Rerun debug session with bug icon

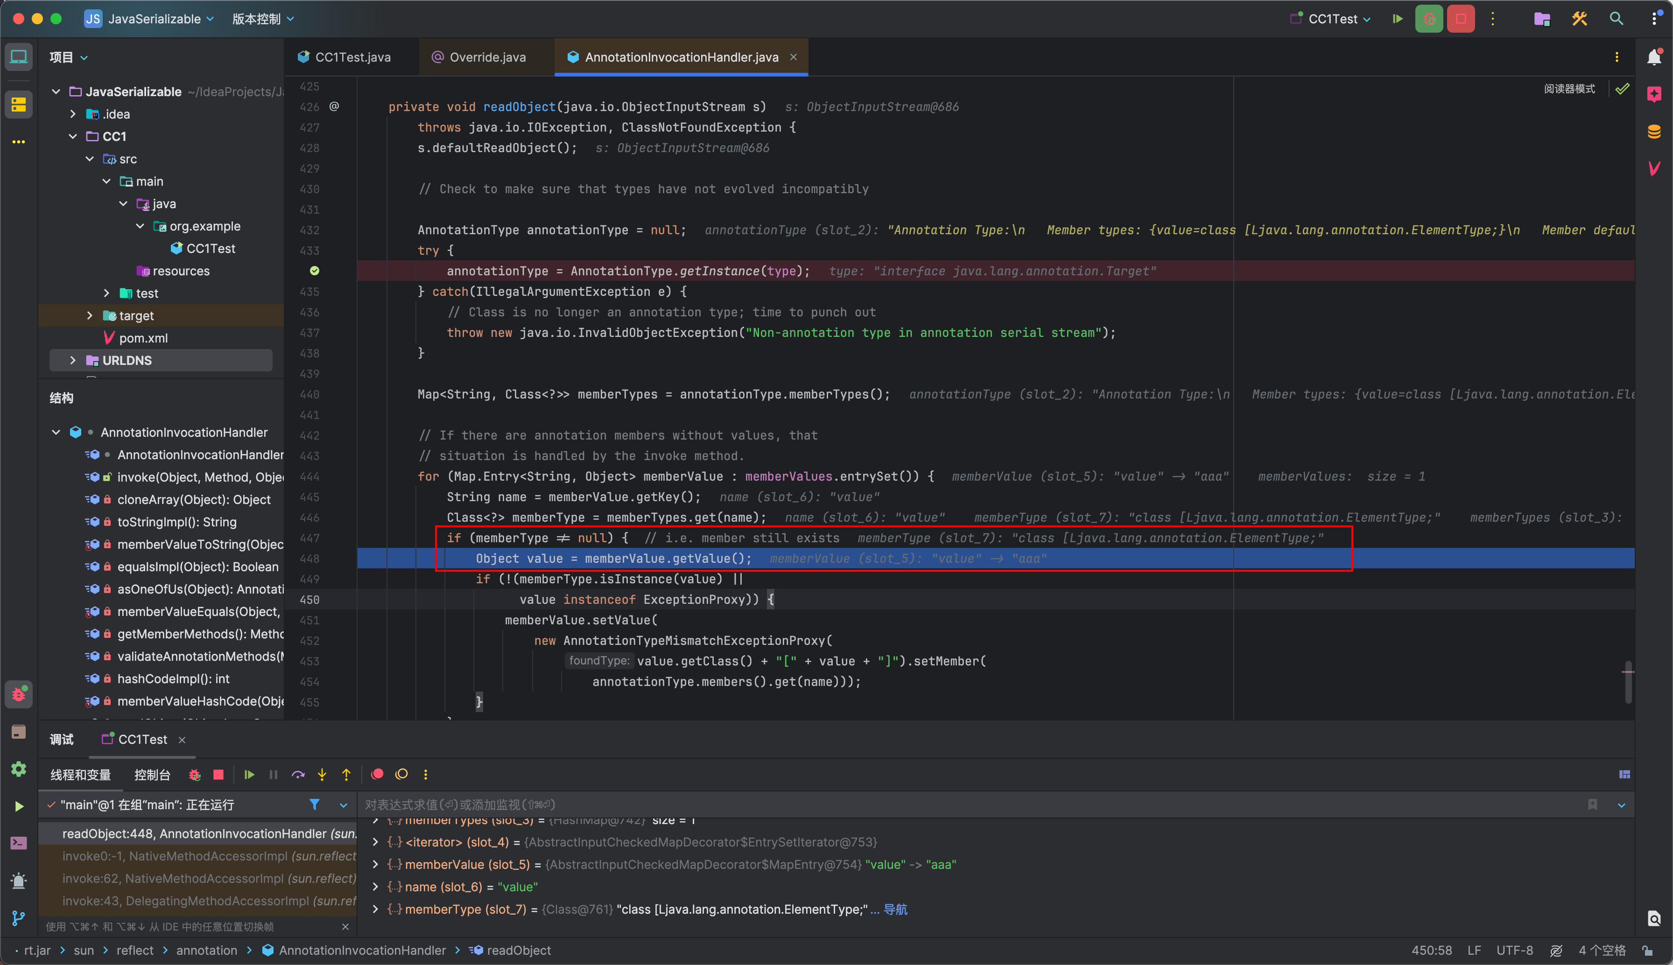click(194, 775)
